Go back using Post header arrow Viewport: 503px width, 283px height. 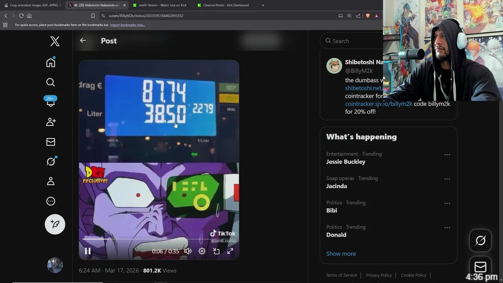click(83, 40)
